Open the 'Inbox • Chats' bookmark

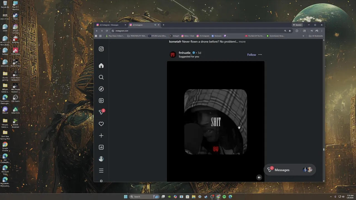188,36
